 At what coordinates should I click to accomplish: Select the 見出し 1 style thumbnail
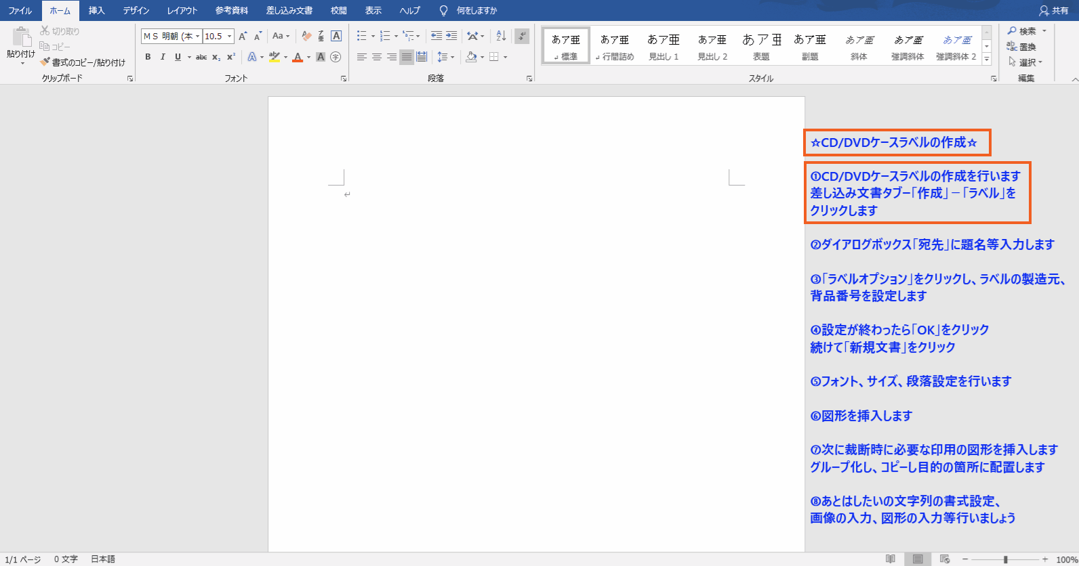click(x=663, y=46)
